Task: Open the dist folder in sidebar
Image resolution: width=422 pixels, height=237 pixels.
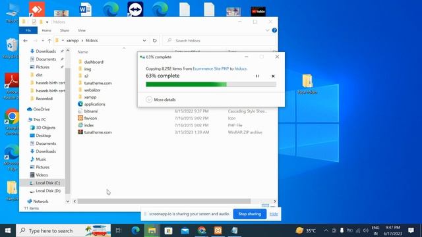Action: click(39, 75)
